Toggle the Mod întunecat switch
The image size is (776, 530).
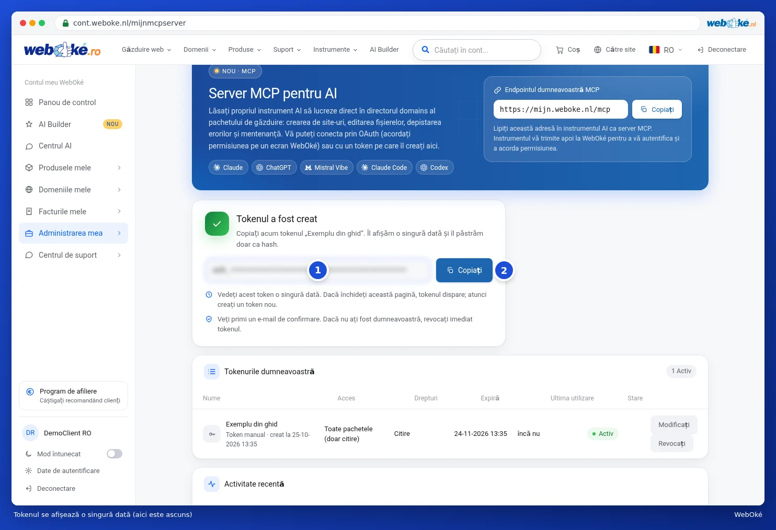click(115, 454)
